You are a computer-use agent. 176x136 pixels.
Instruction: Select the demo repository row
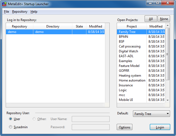click(54, 32)
